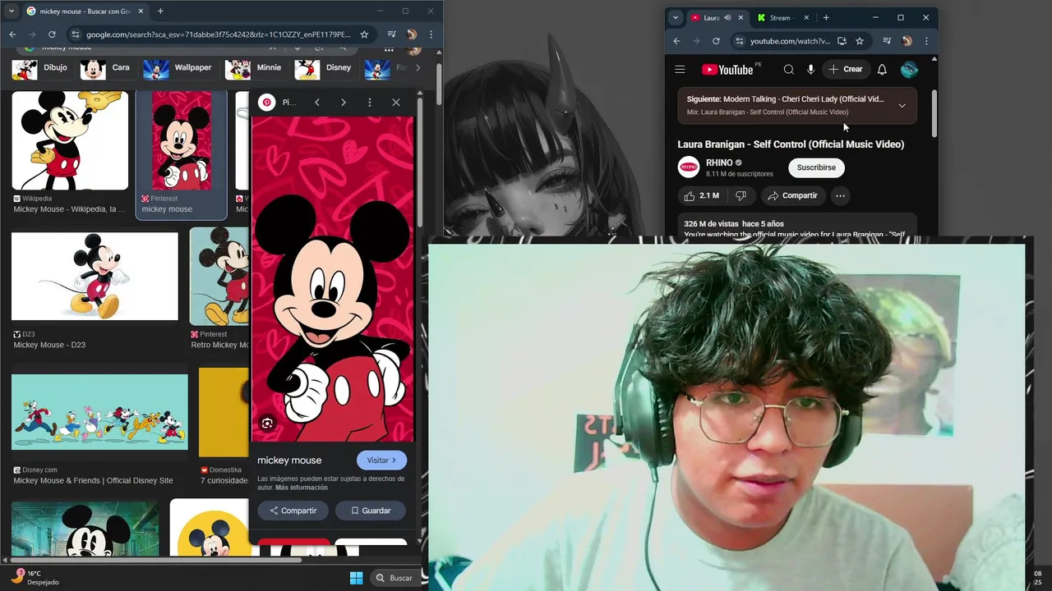Screen dimensions: 1052x591
Task: Open the RHINO channel avatar
Action: point(689,167)
